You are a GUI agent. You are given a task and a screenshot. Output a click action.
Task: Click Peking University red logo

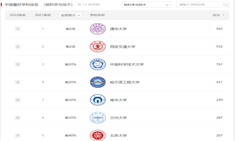pyautogui.click(x=98, y=135)
